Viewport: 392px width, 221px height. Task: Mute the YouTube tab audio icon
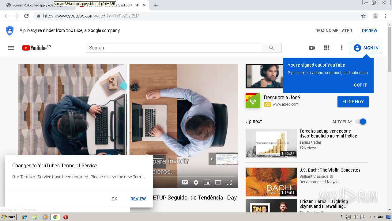(138, 5)
